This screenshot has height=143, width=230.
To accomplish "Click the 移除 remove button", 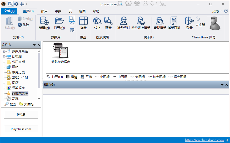I will [23, 25].
